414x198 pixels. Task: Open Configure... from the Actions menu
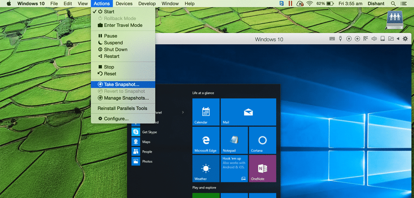[x=123, y=119]
